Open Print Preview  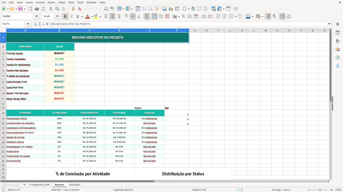[x=43, y=9]
